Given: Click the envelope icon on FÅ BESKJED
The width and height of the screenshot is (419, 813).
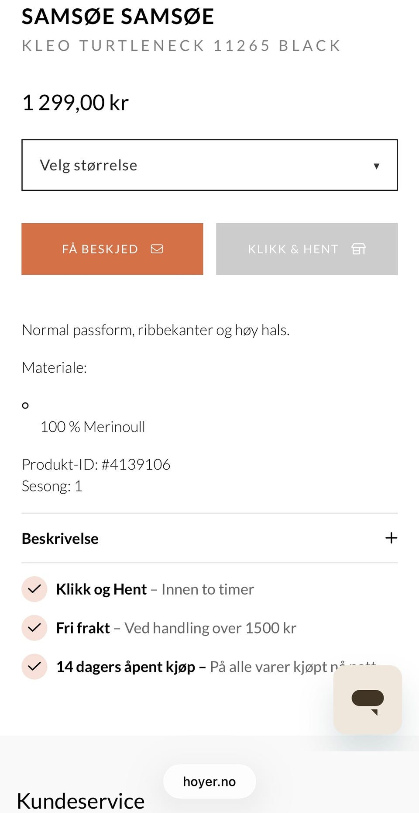Looking at the screenshot, I should point(157,249).
